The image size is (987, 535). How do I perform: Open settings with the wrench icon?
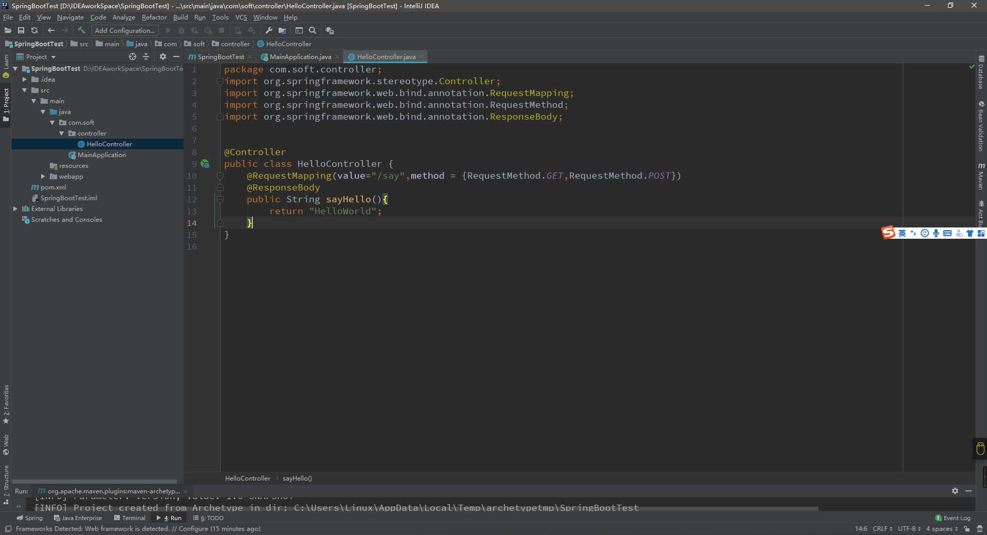(269, 31)
